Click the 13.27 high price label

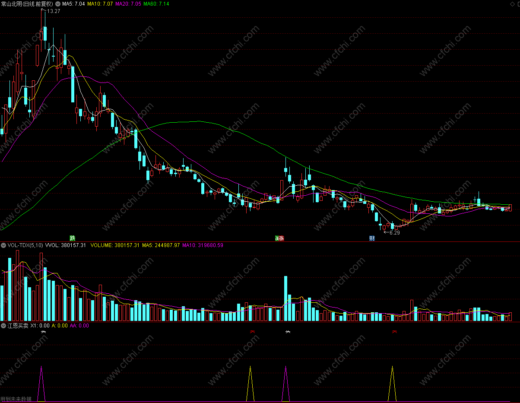tap(54, 11)
